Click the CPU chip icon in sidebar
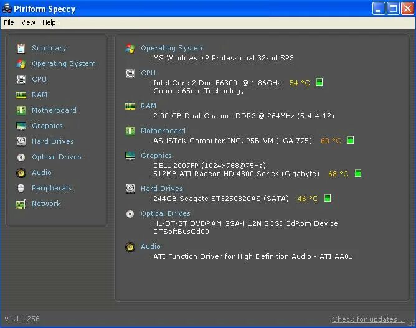Image resolution: width=416 pixels, height=328 pixels. click(21, 79)
